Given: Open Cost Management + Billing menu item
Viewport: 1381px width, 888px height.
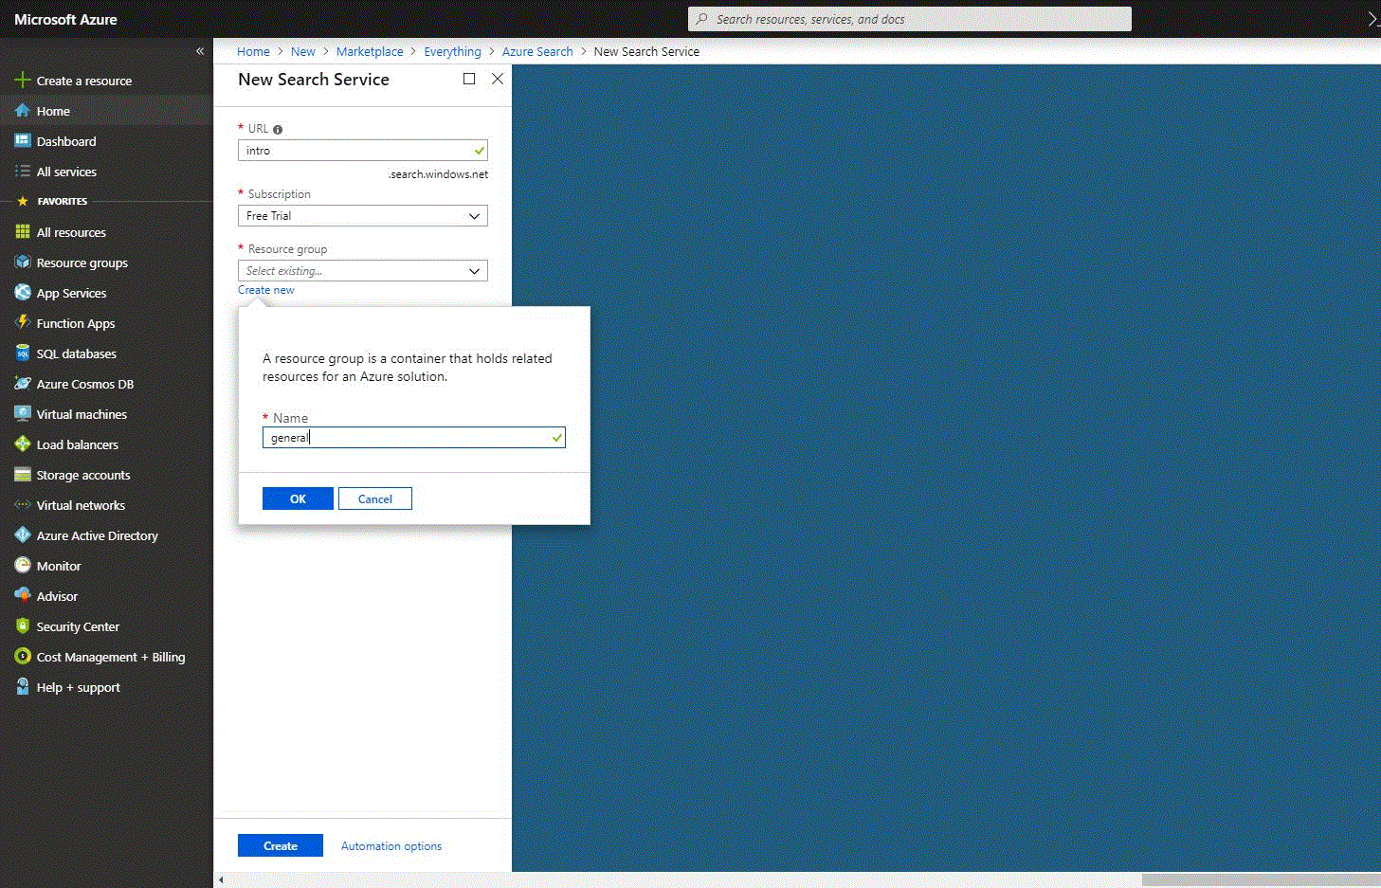Looking at the screenshot, I should (x=106, y=657).
